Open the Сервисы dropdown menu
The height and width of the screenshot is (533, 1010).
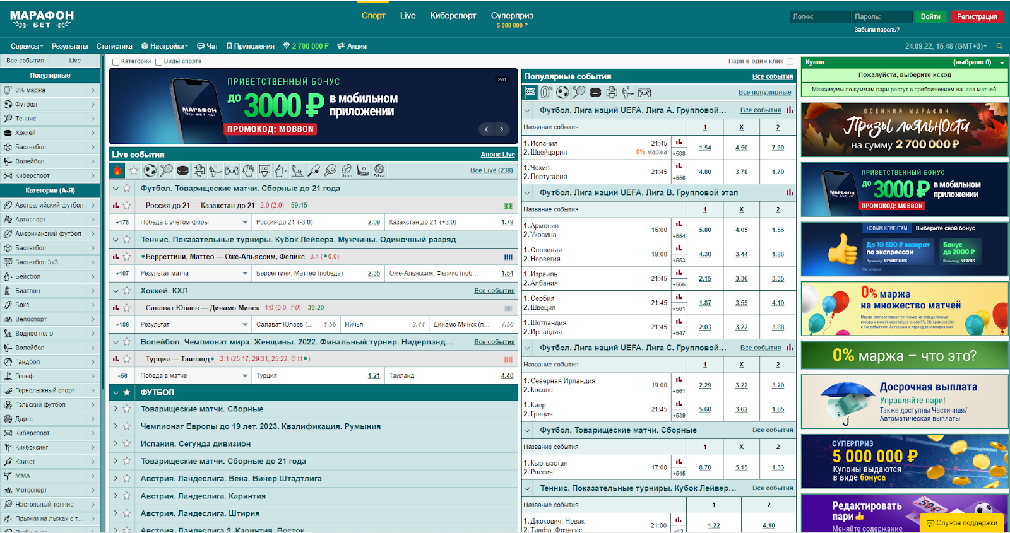(27, 46)
